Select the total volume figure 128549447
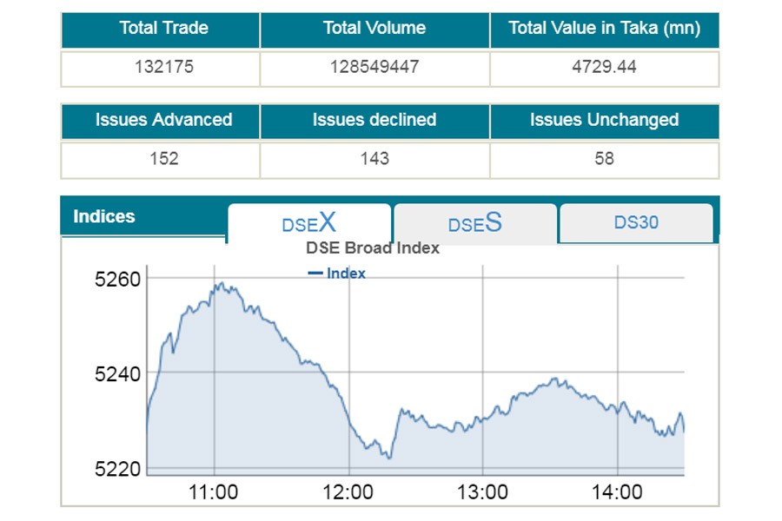Screen dimensions: 782x521 (374, 67)
